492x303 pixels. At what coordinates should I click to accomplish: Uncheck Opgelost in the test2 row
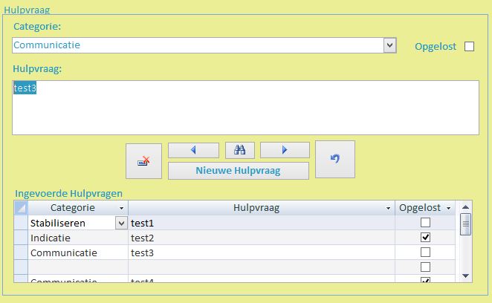click(425, 238)
